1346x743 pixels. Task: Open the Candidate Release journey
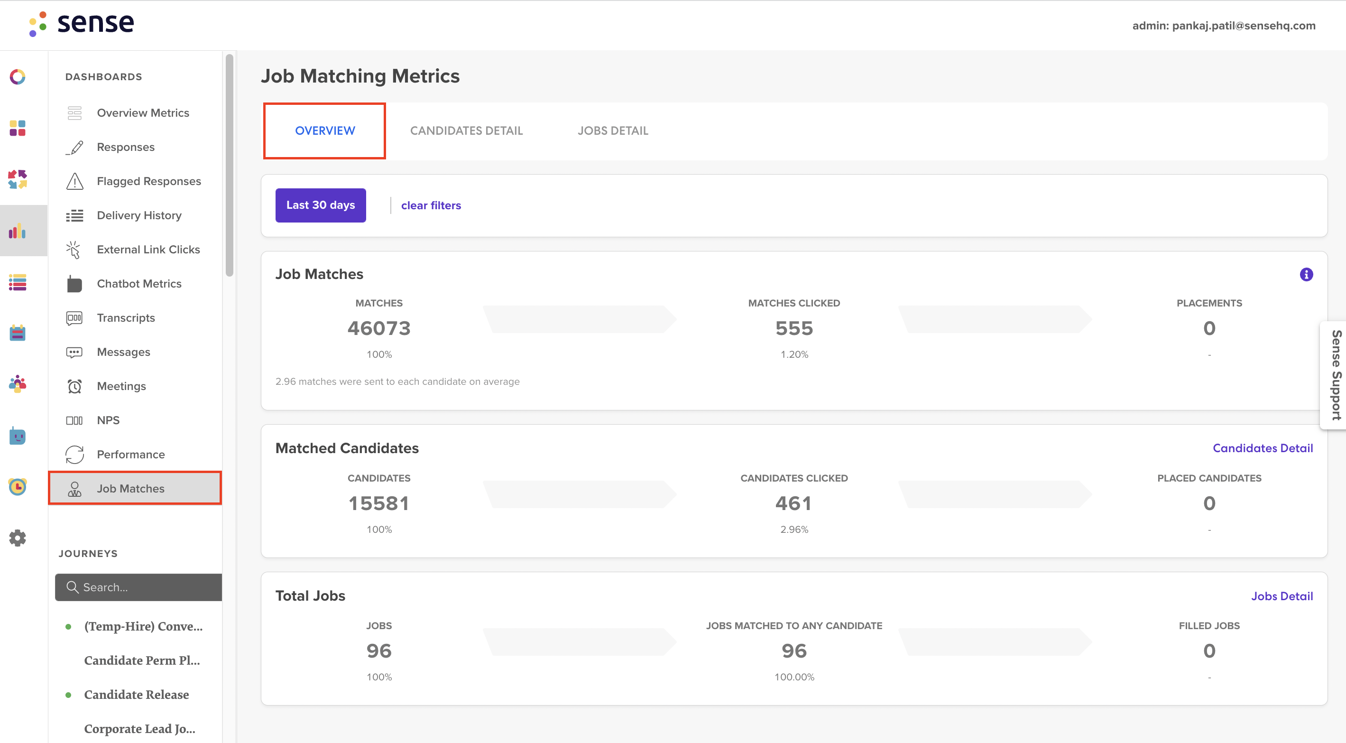137,695
